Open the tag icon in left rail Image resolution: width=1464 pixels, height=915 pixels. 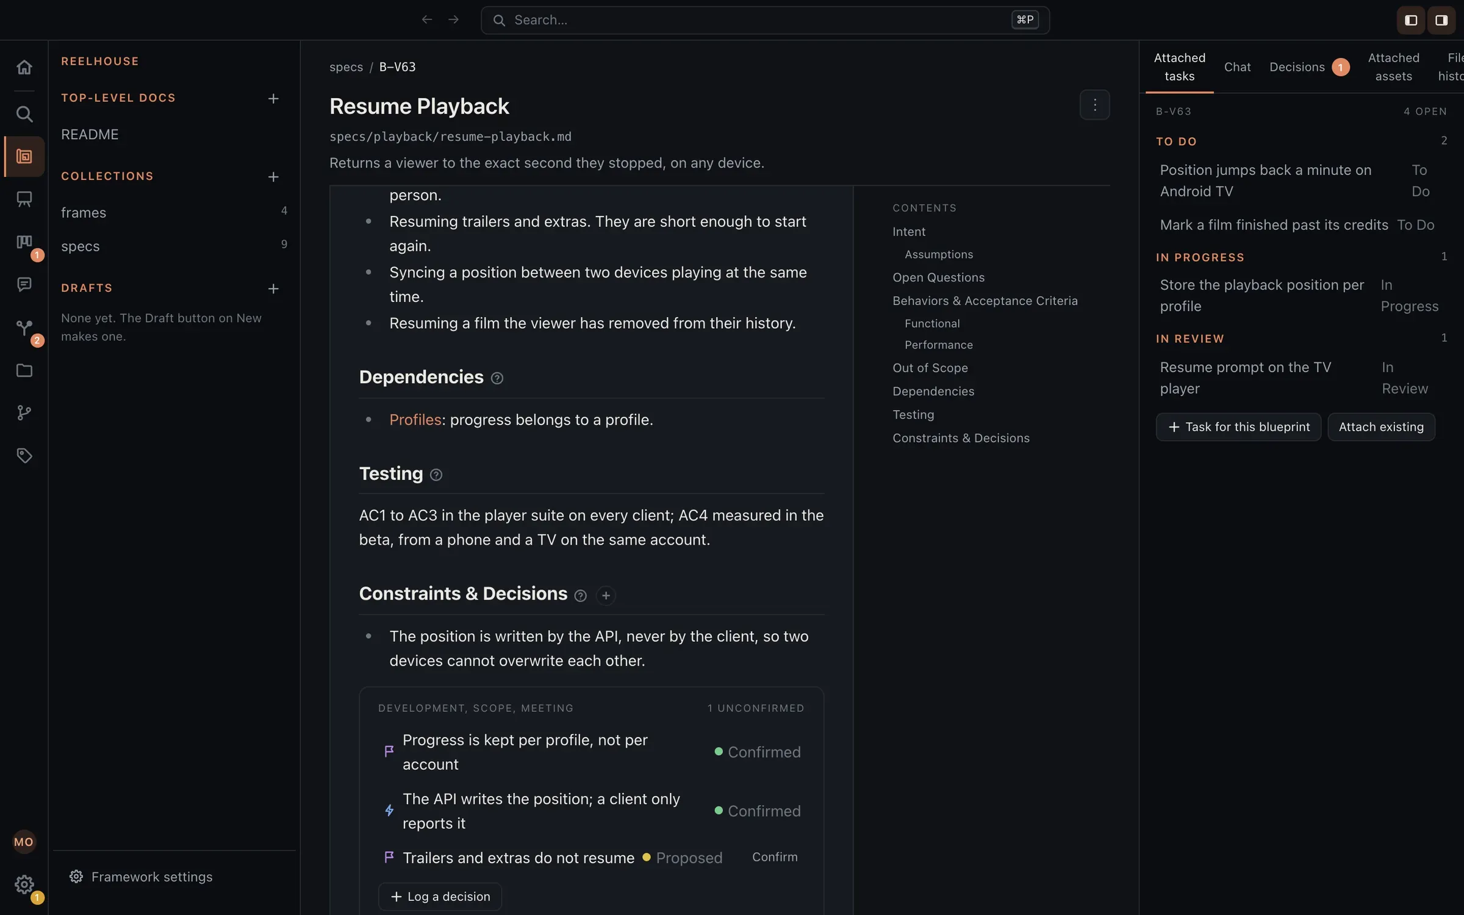coord(24,456)
